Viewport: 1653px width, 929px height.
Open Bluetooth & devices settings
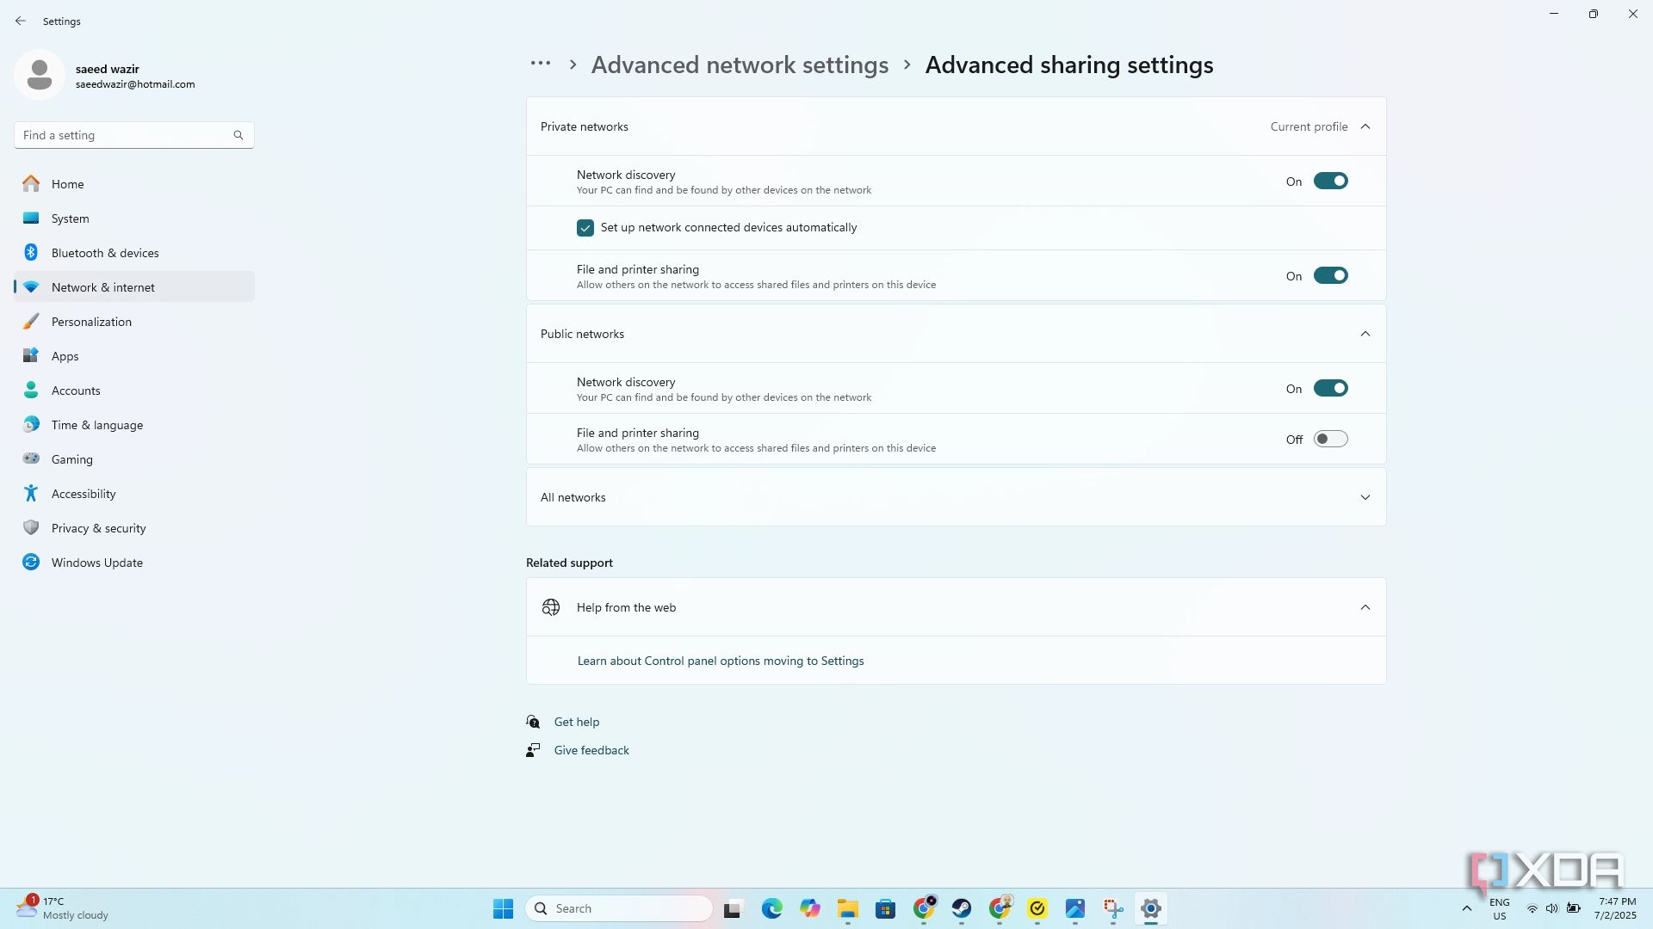[x=134, y=253]
